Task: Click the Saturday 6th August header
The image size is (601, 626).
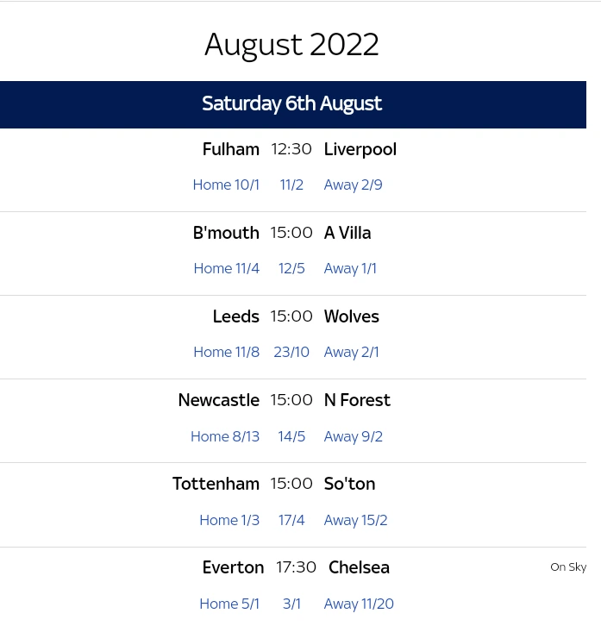Action: click(x=291, y=104)
